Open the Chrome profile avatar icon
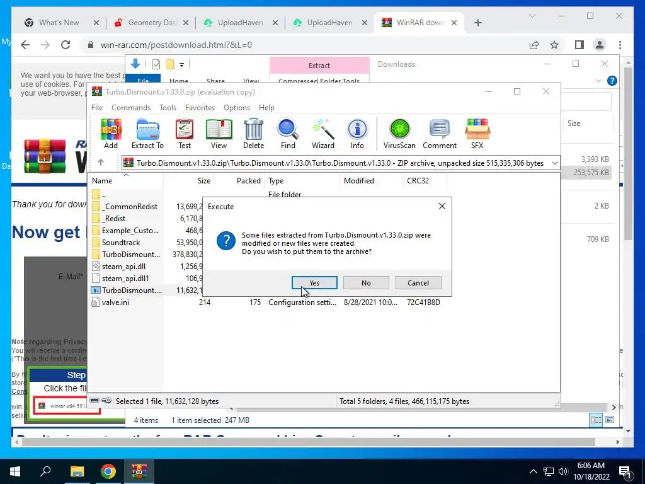 click(600, 45)
